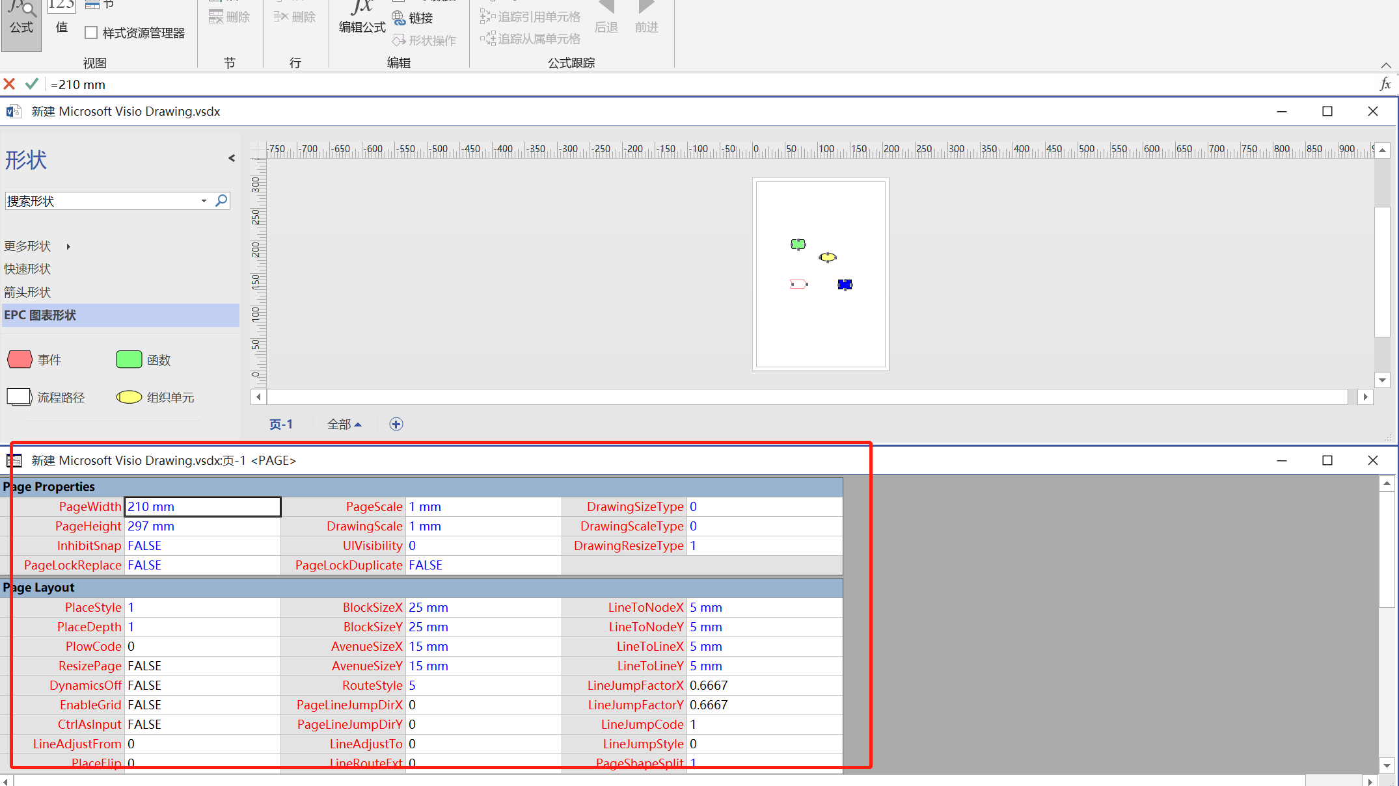Click the PageHeight cell showing 297 mm
Viewport: 1399px width, 786px height.
coord(202,527)
